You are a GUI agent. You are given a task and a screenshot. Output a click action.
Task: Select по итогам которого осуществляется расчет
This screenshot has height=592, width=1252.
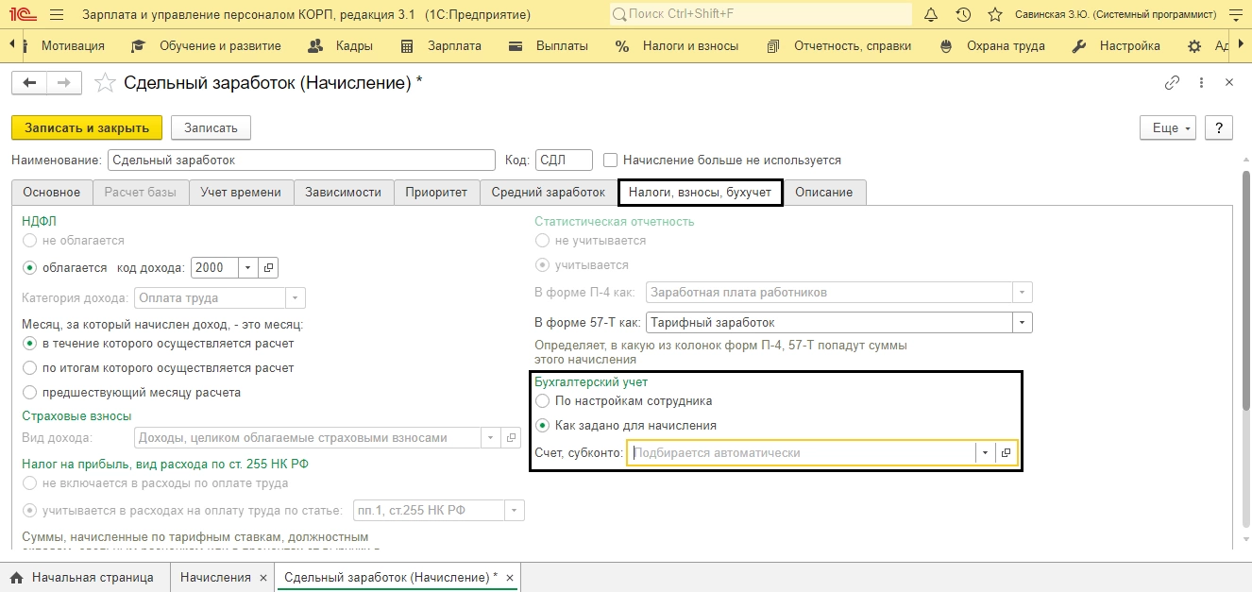pyautogui.click(x=30, y=368)
